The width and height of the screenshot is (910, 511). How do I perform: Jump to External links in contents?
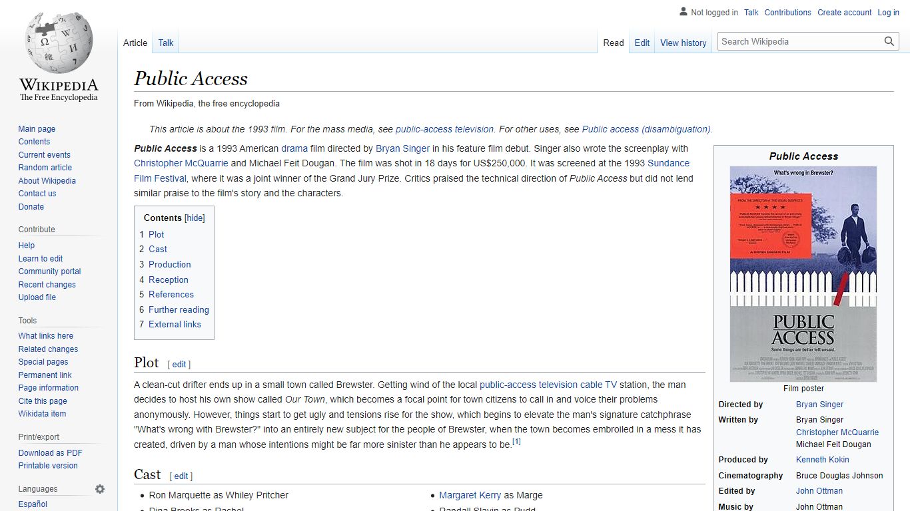(x=175, y=324)
